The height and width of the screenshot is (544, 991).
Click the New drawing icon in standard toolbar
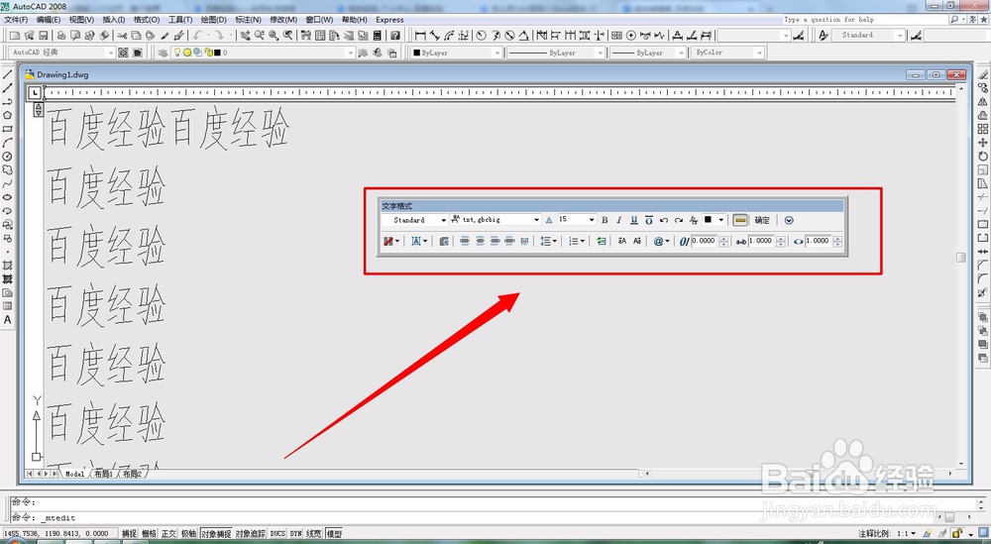coord(15,36)
